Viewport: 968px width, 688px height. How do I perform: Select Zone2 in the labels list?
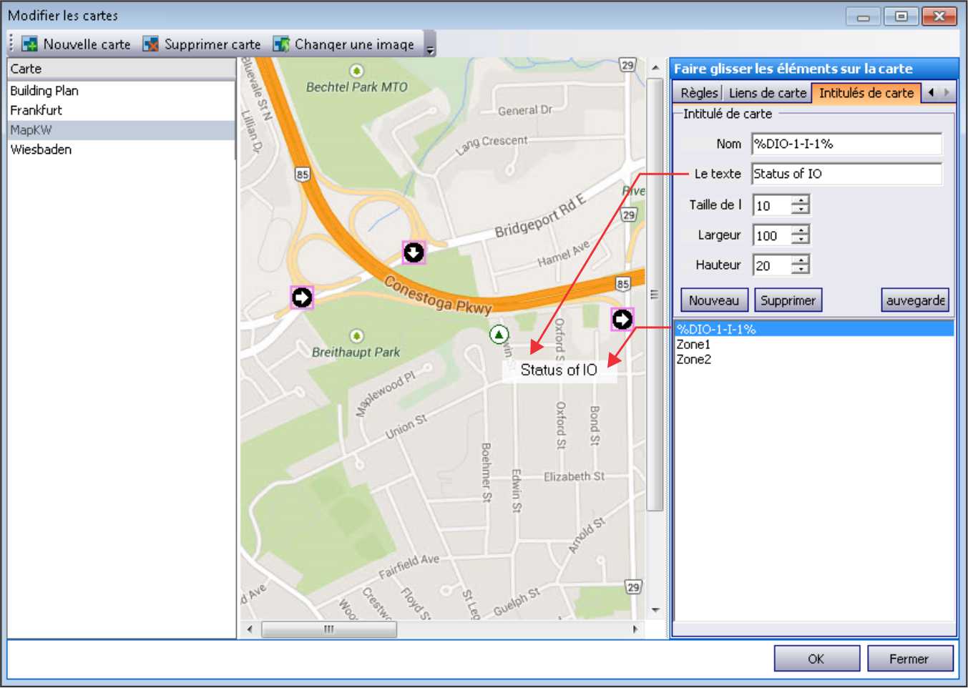tap(814, 359)
